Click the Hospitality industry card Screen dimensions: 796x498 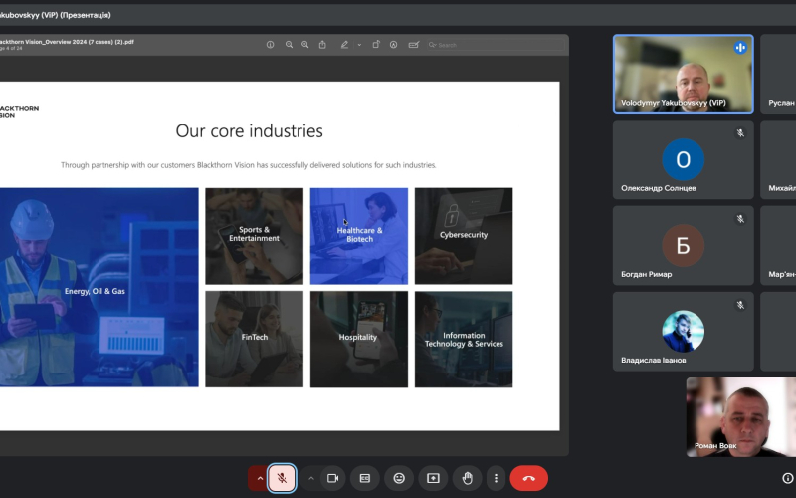tap(359, 339)
